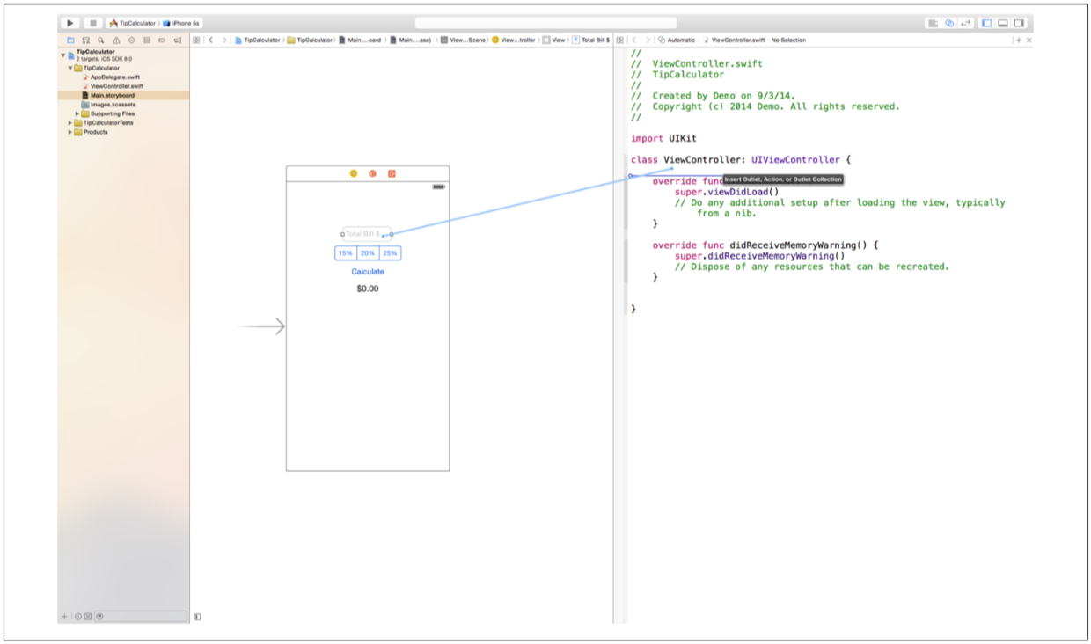The image size is (1091, 644).
Task: Switch to the Assistant editor view
Action: tap(949, 23)
